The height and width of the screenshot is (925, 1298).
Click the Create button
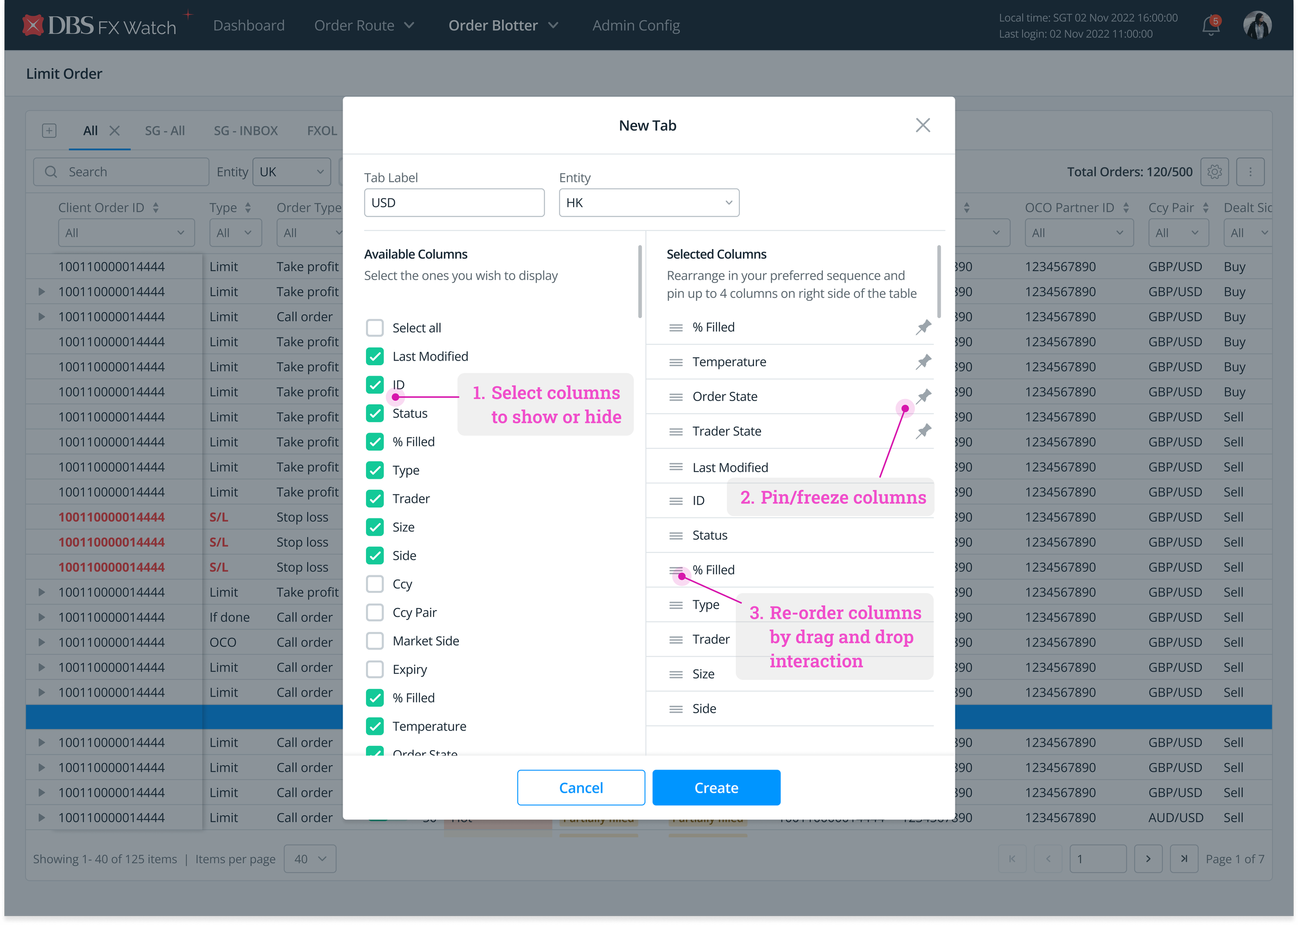pos(716,787)
